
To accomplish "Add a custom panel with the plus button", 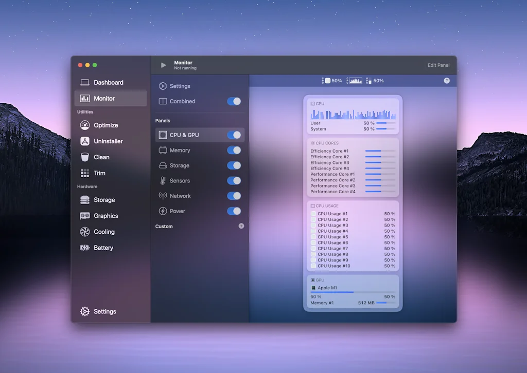I will [x=241, y=226].
